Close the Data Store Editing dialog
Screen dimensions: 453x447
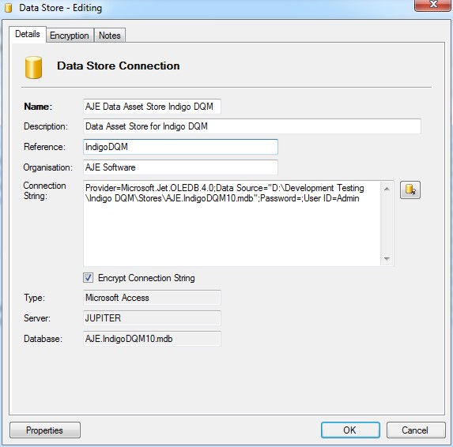click(433, 6)
